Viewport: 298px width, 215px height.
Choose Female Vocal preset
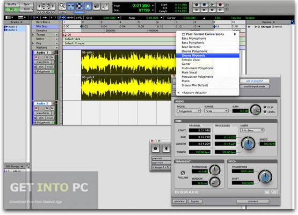(x=208, y=60)
